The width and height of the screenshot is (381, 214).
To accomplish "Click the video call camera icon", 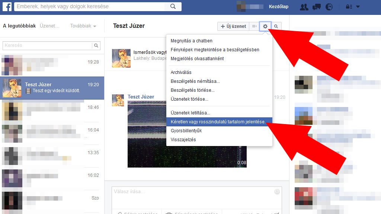I will point(254,26).
